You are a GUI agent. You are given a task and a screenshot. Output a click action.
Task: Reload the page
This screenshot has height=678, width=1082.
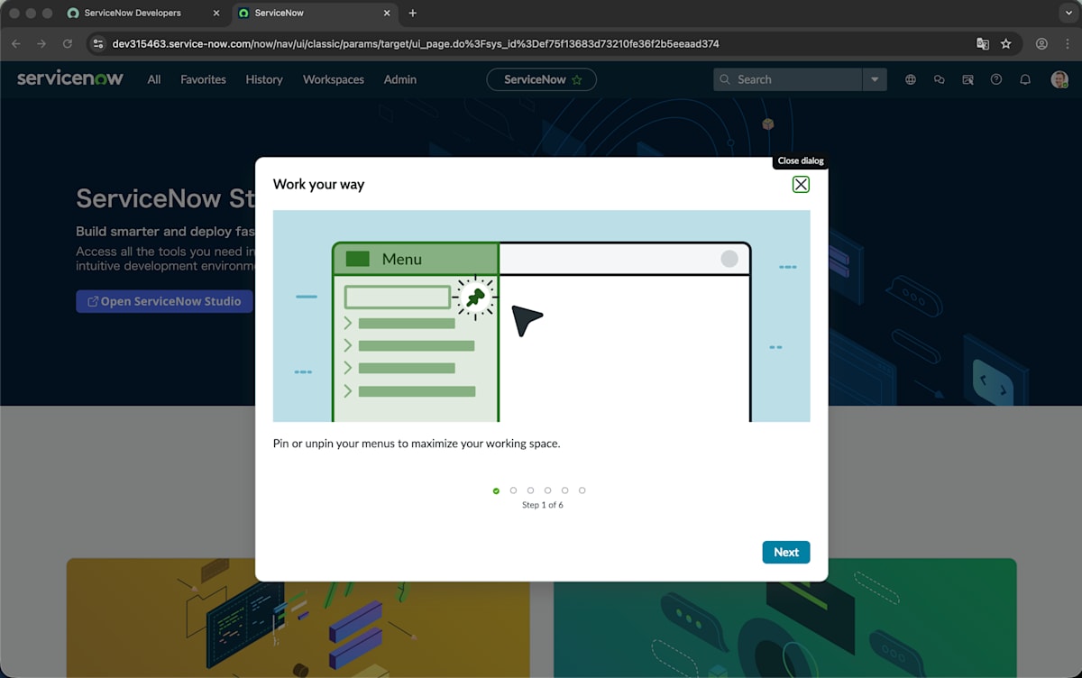[x=67, y=43]
